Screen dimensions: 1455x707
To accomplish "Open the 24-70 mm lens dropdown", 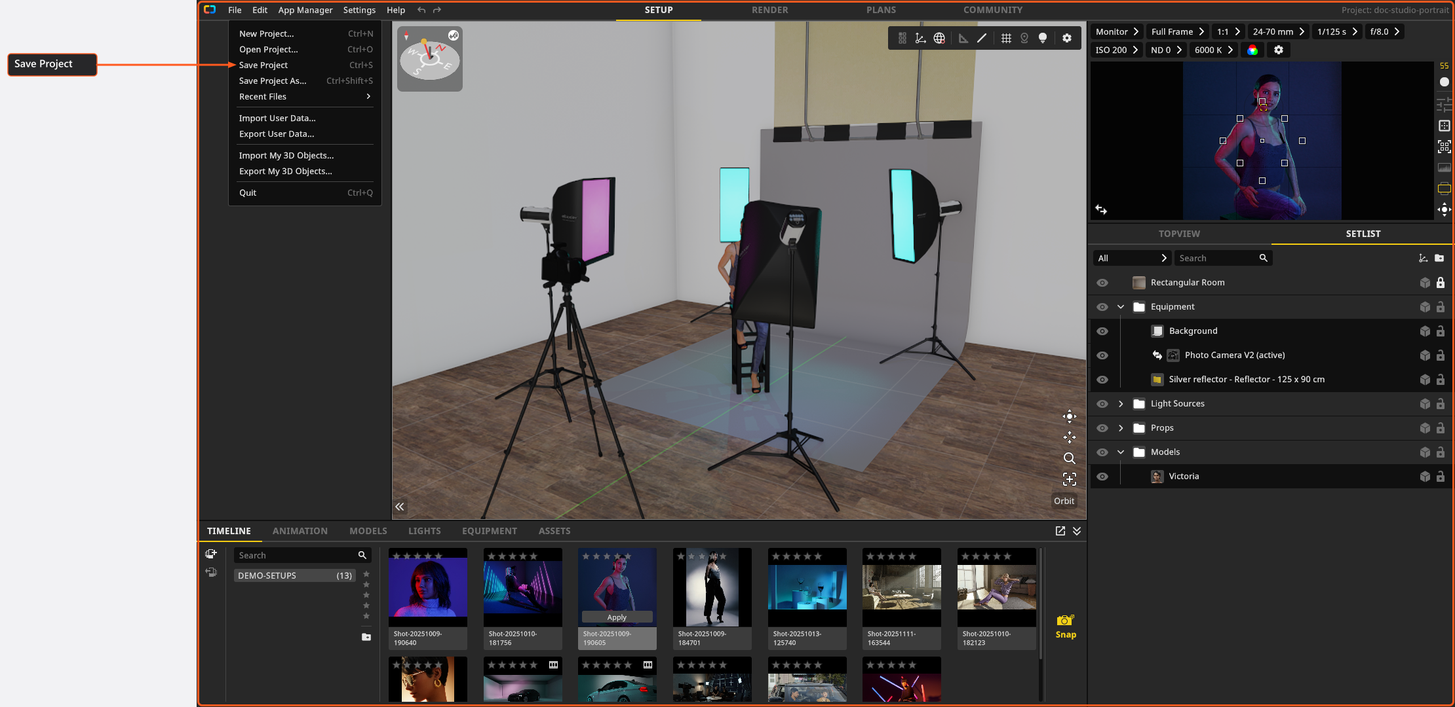I will pyautogui.click(x=1278, y=31).
